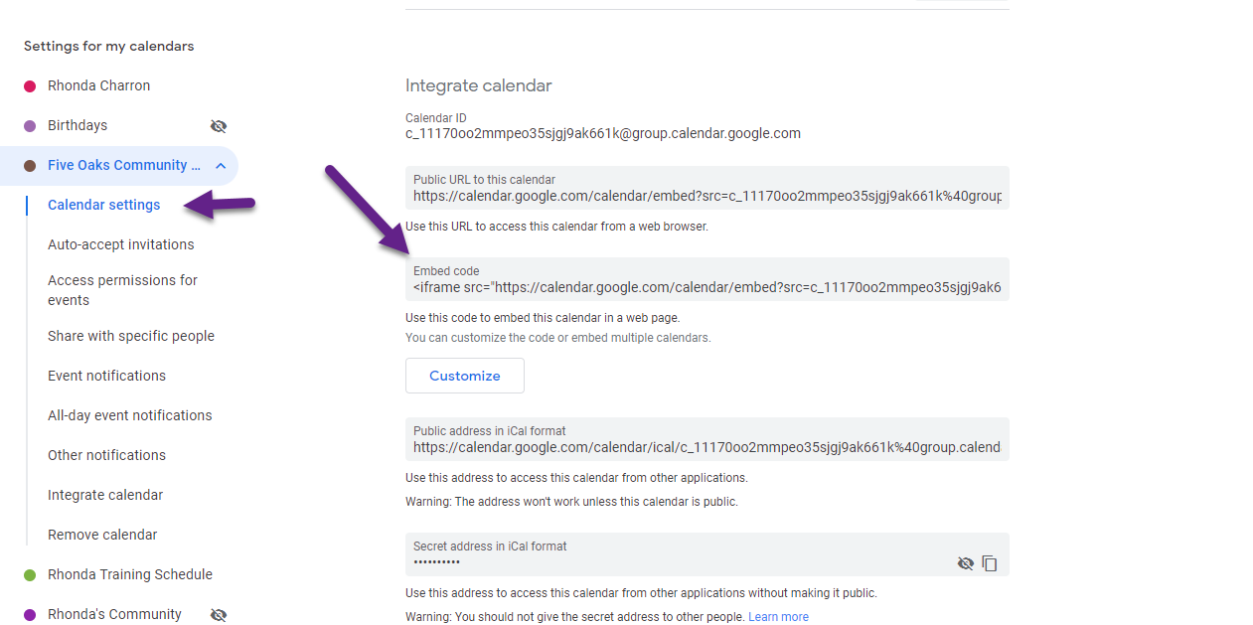The image size is (1253, 625).
Task: Show the hidden Birthdays calendar
Action: point(219,126)
